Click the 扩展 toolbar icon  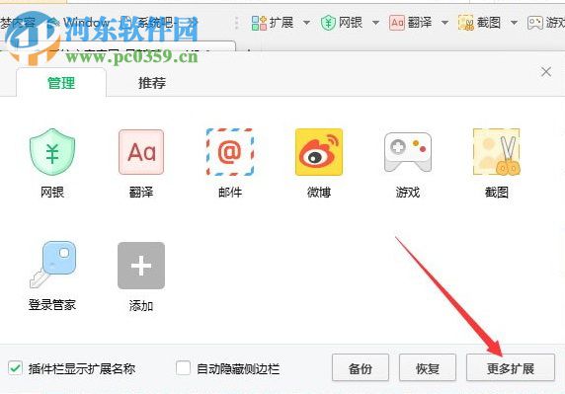259,23
